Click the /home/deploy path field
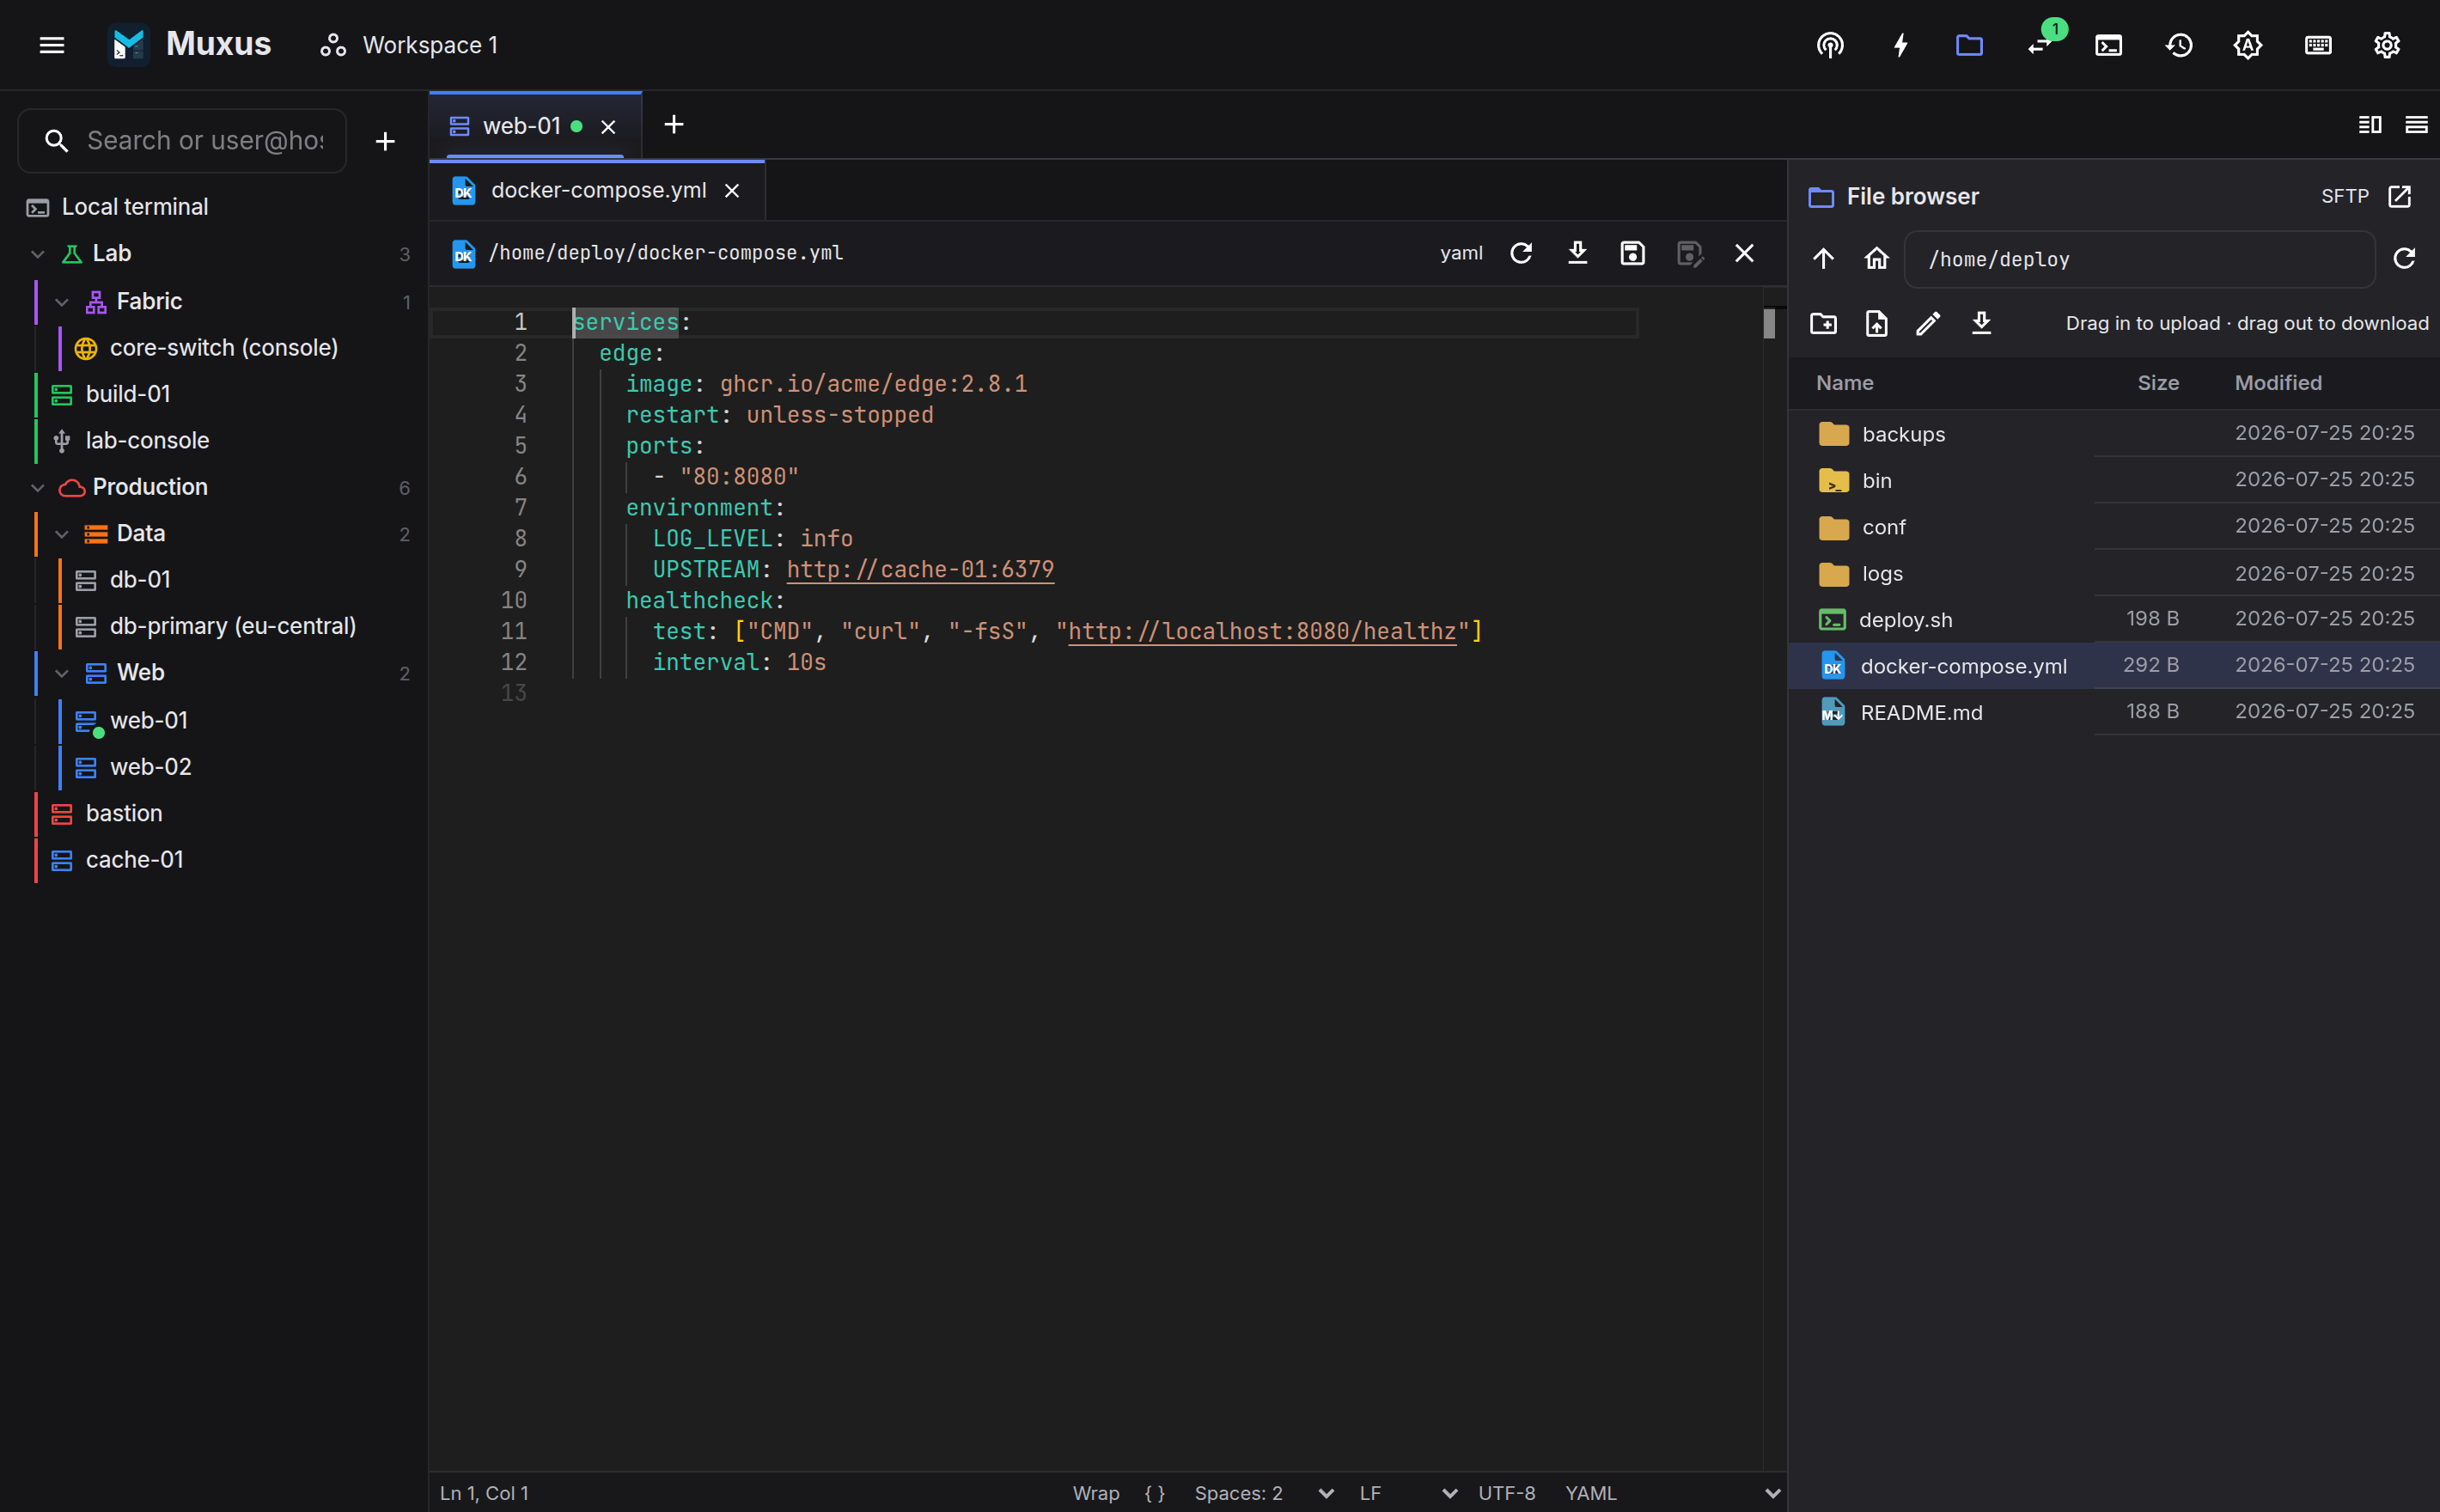The image size is (2440, 1512). (2139, 259)
